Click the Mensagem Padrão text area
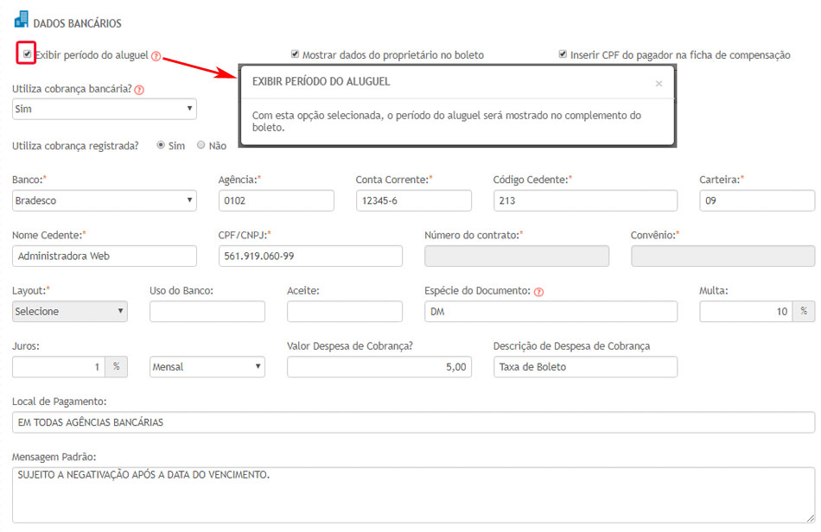This screenshot has height=532, width=821. click(x=413, y=494)
